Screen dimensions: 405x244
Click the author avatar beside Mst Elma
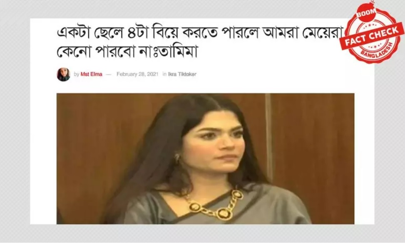63,74
